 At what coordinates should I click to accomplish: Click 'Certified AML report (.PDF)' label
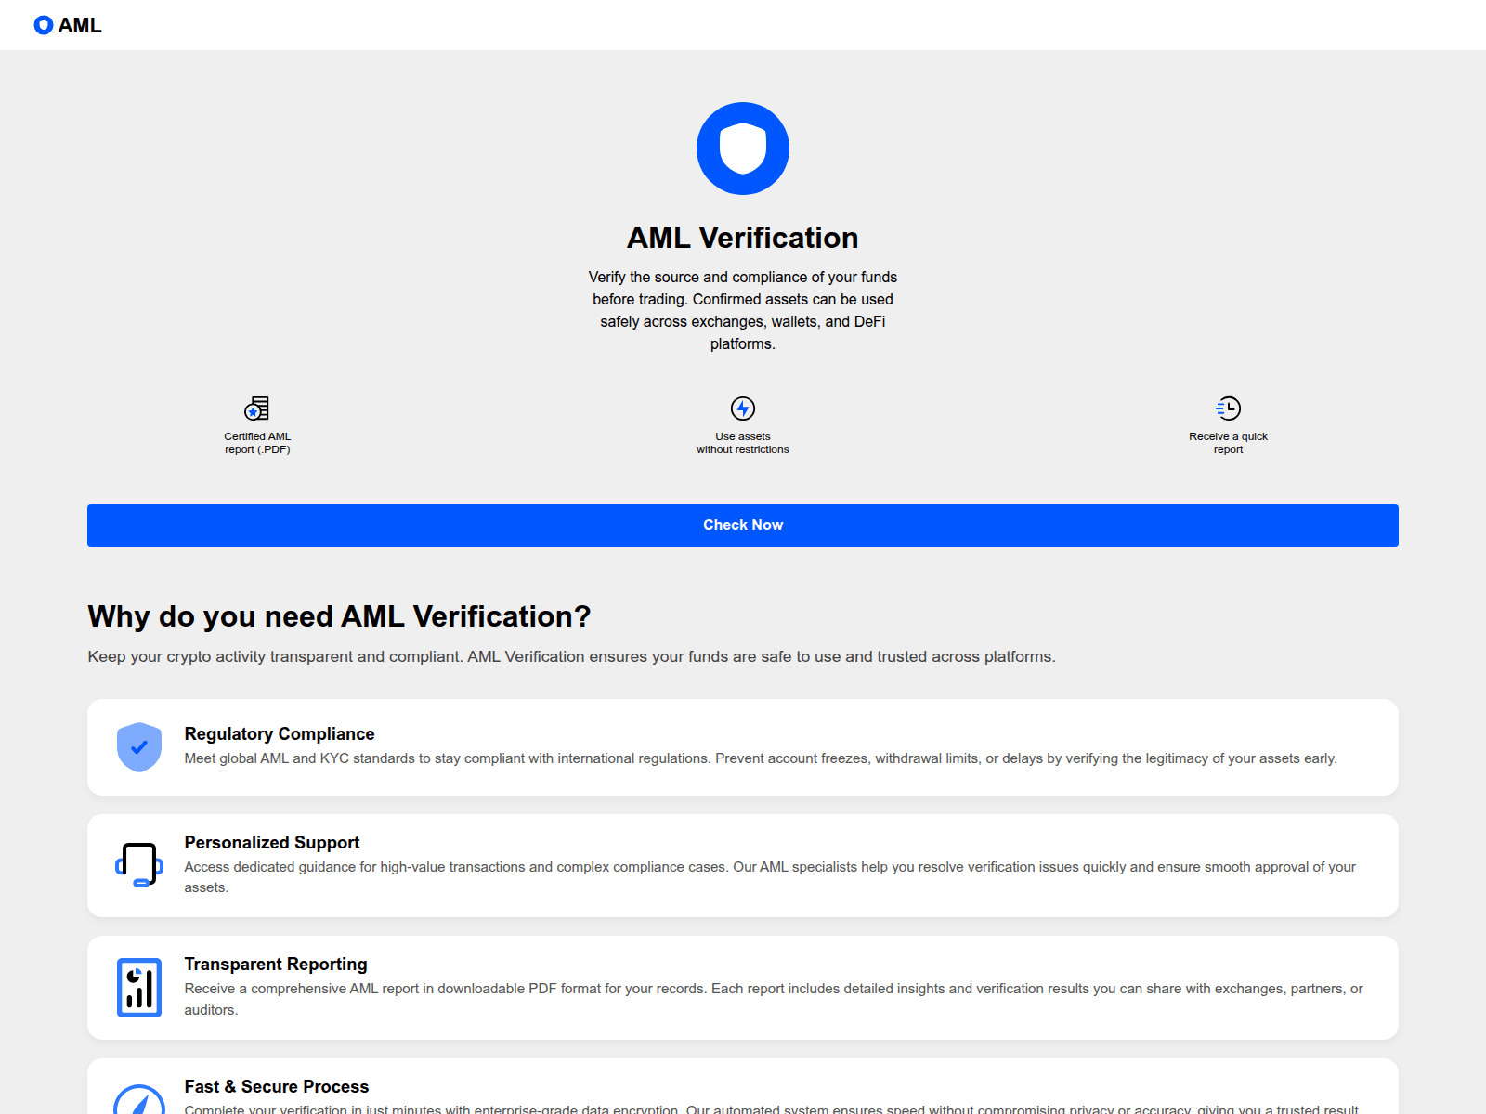click(x=257, y=443)
